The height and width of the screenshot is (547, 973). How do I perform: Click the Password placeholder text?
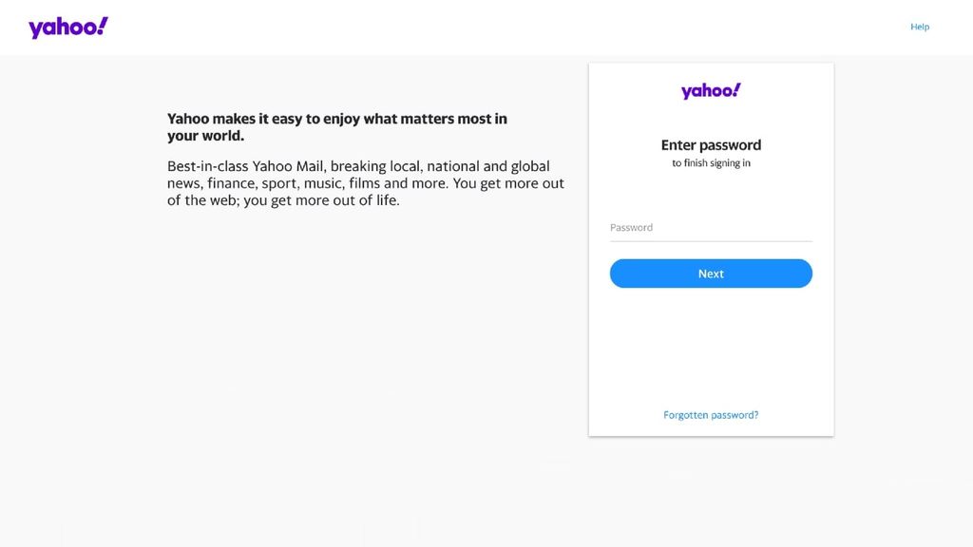pos(631,227)
